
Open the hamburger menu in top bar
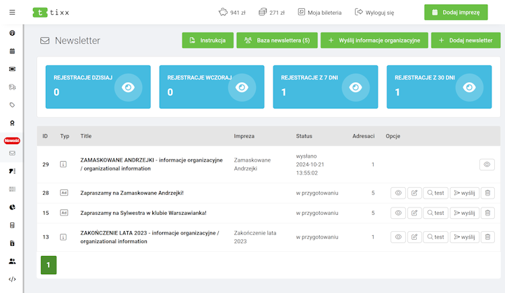point(12,12)
